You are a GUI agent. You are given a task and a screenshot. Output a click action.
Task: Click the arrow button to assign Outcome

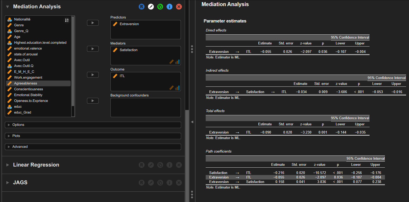pyautogui.click(x=93, y=75)
